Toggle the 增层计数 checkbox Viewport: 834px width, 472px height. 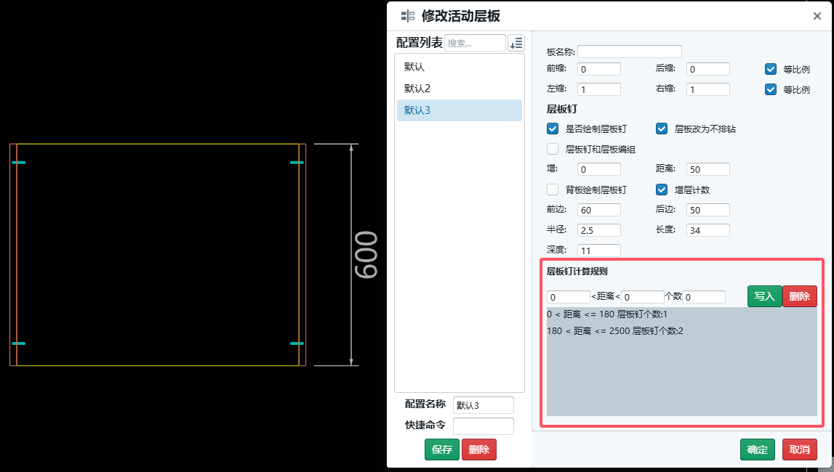(662, 190)
